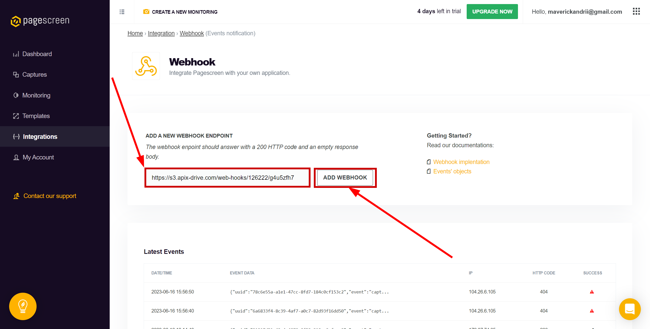Open Dashboard in the sidebar

37,54
